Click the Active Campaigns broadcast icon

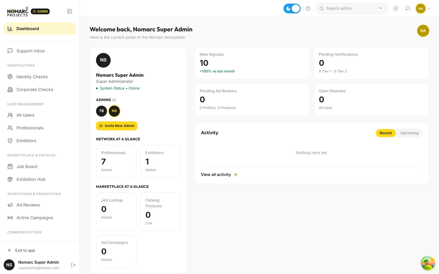[10, 218]
